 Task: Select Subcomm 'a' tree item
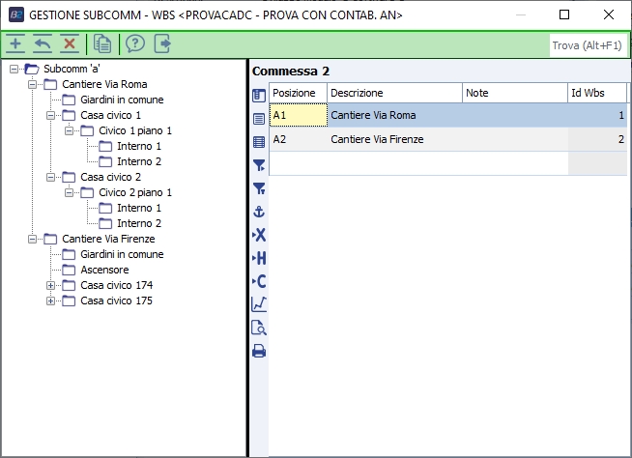72,69
